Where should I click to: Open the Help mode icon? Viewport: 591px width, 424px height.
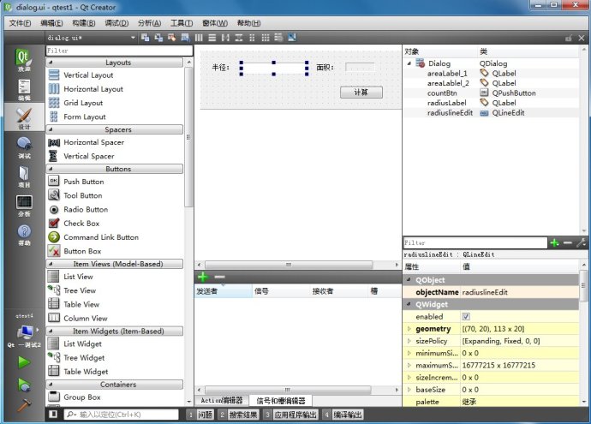coord(24,235)
